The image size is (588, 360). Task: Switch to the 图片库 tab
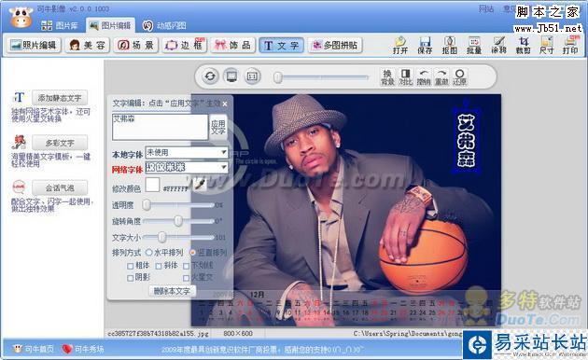[x=60, y=25]
